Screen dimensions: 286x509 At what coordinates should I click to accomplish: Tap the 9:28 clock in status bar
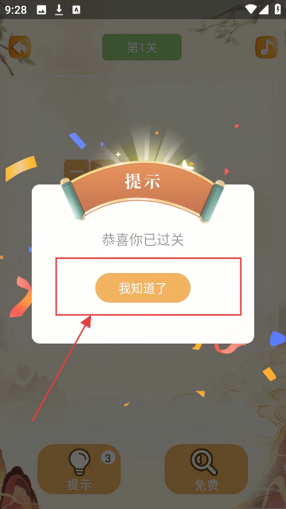(15, 10)
